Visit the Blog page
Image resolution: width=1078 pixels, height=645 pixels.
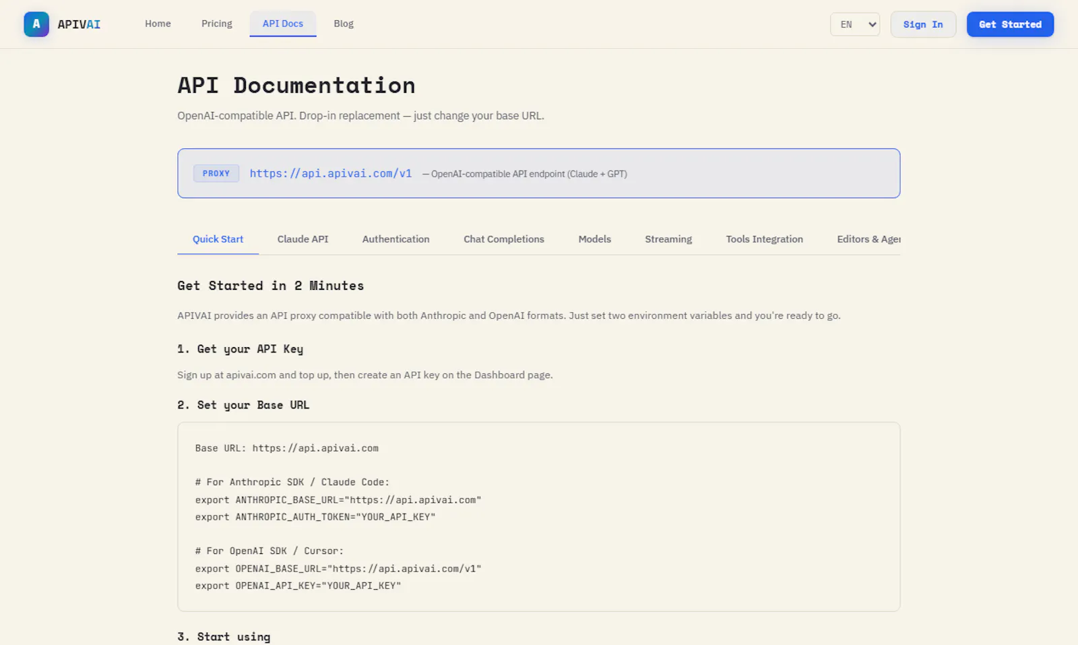344,24
